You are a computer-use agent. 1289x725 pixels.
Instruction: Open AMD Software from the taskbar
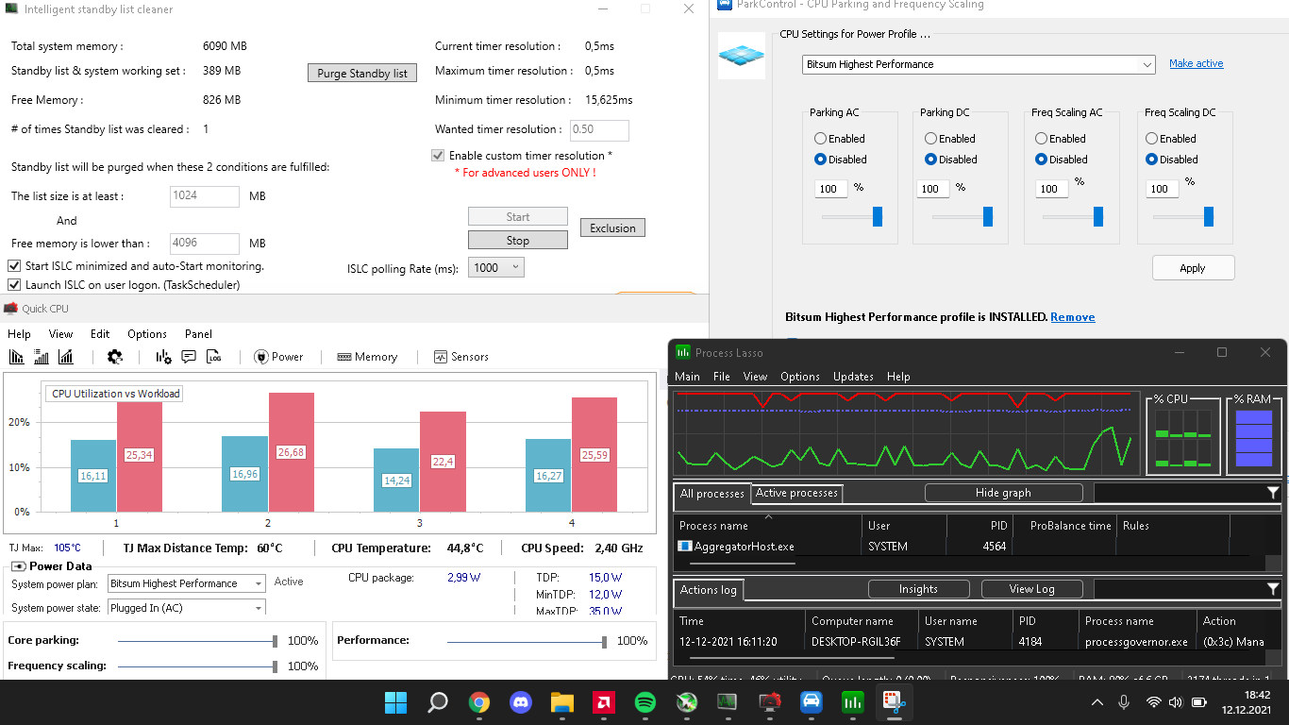(x=604, y=702)
